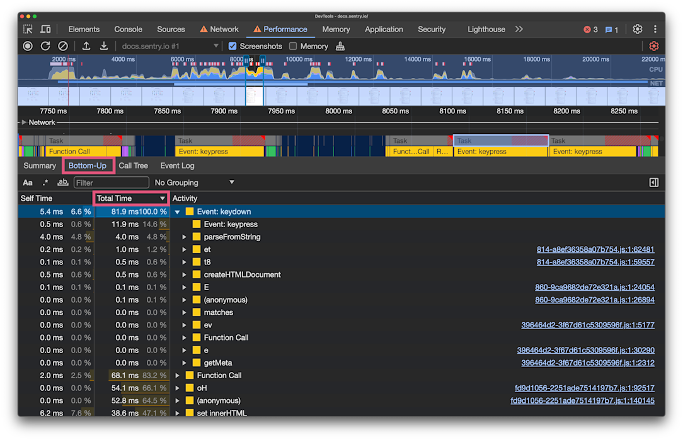Screen dimensions: 683x440
Task: Download the profile with save icon
Action: 104,46
